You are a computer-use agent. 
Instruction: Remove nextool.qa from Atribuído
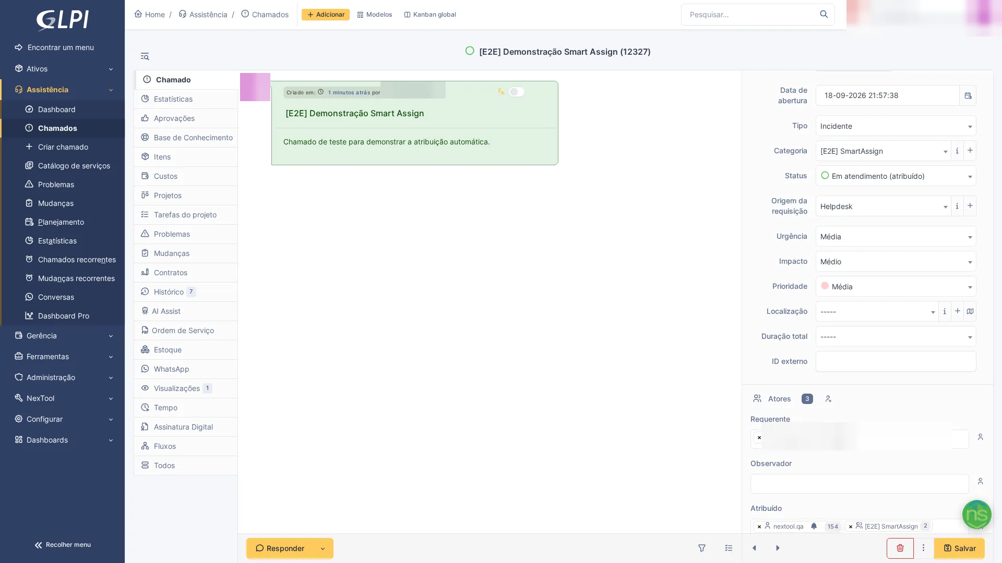pyautogui.click(x=759, y=527)
